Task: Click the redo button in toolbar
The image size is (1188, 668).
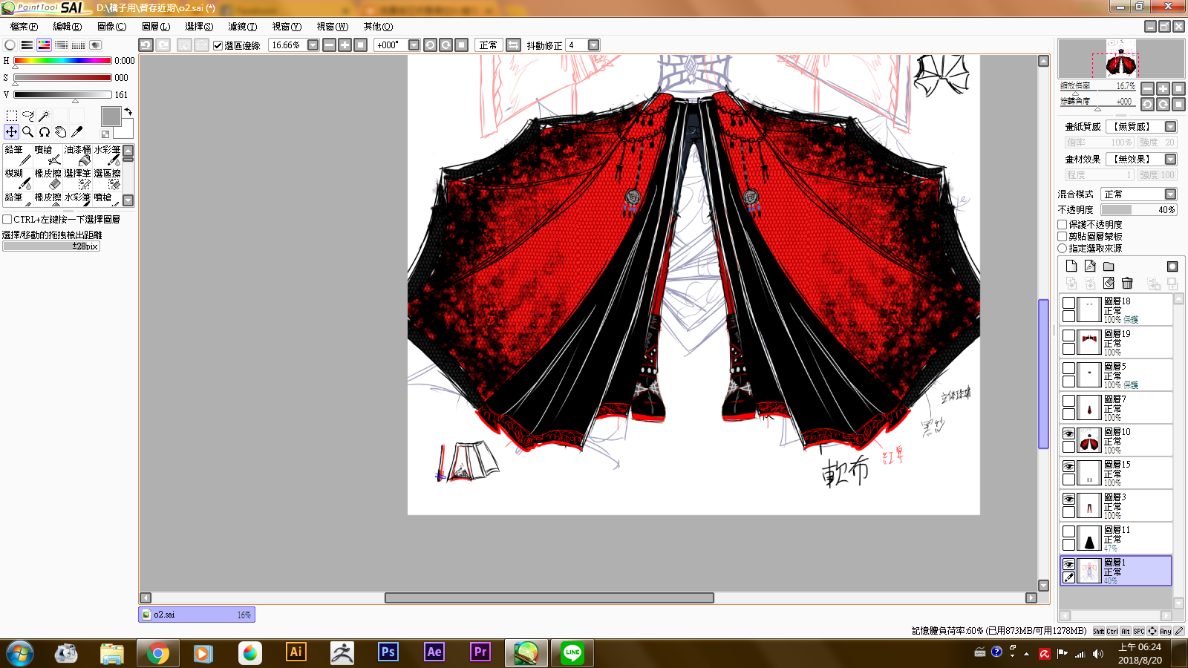Action: pos(163,45)
